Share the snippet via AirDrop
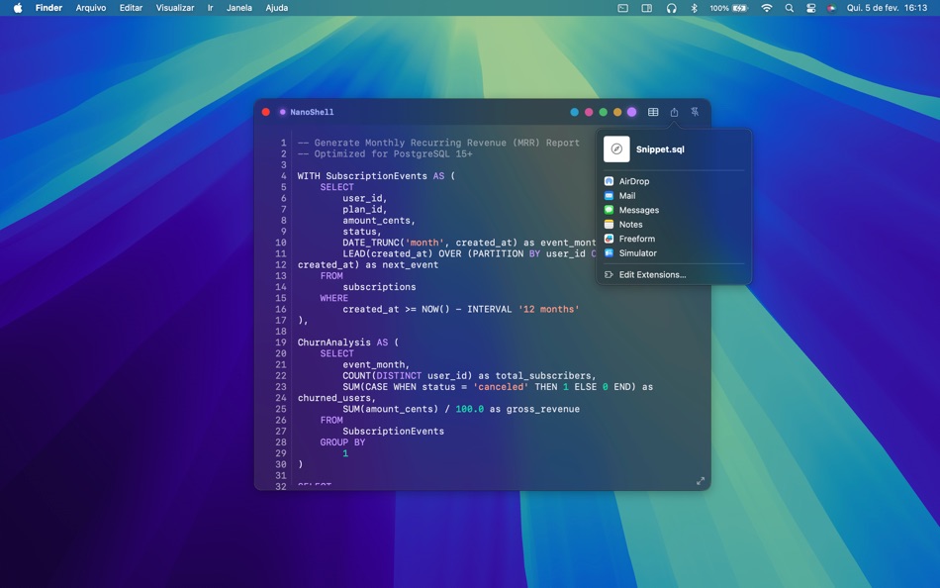940x588 pixels. pyautogui.click(x=632, y=181)
